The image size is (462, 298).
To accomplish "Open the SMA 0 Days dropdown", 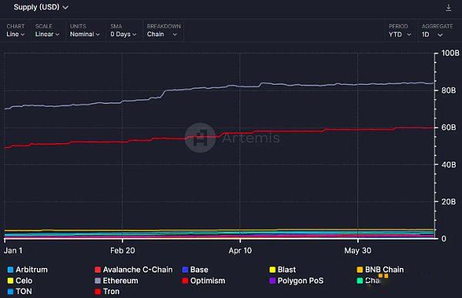I will 123,30.
